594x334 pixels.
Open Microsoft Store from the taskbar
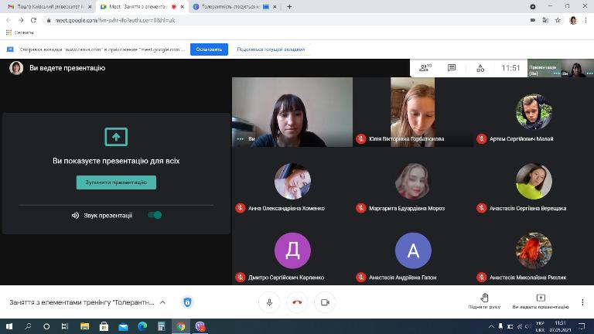click(104, 326)
